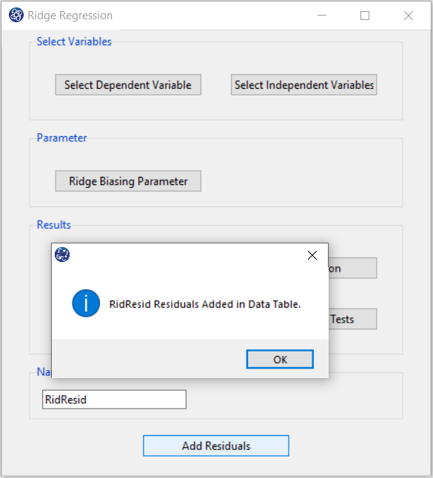Image resolution: width=433 pixels, height=478 pixels.
Task: Maximize the Ridge Regression window
Action: click(365, 16)
